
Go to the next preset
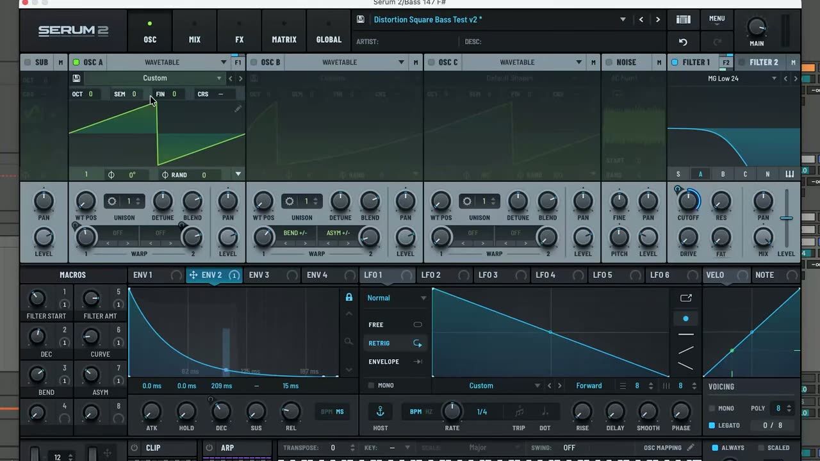point(658,20)
